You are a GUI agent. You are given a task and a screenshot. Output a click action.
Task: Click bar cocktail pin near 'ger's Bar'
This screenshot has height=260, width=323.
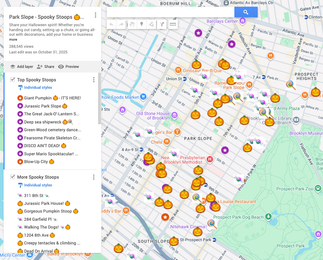(177, 132)
